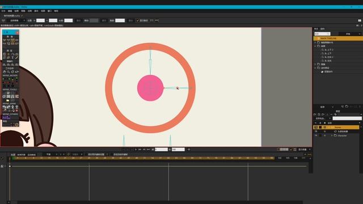Toggle visibility of the character layer

pos(316,135)
